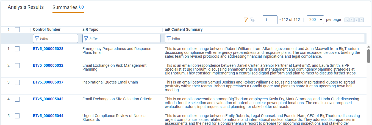
Task: Click the clear all filters icon
Action: click(252, 20)
